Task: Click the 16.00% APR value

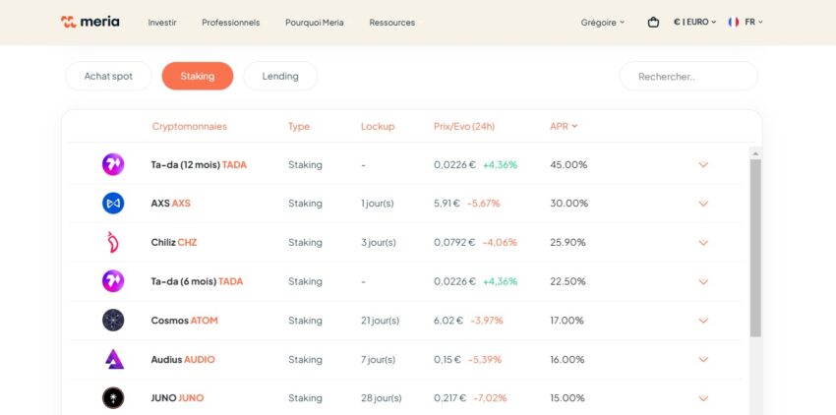Action: tap(567, 360)
